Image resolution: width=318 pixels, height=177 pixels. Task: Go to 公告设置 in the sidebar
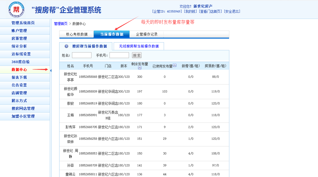pyautogui.click(x=19, y=85)
